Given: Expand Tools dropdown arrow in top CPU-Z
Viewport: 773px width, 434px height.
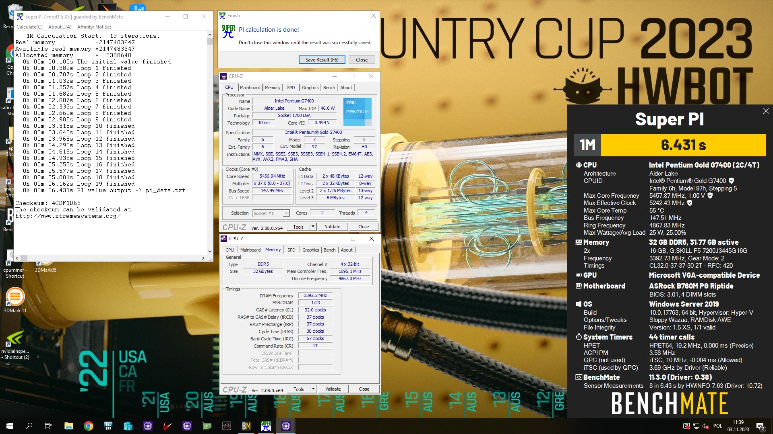Looking at the screenshot, I should (x=313, y=227).
